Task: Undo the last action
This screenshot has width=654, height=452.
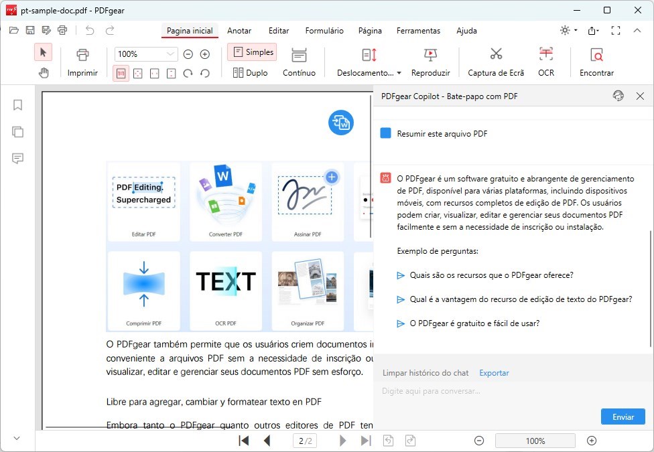Action: pos(90,30)
